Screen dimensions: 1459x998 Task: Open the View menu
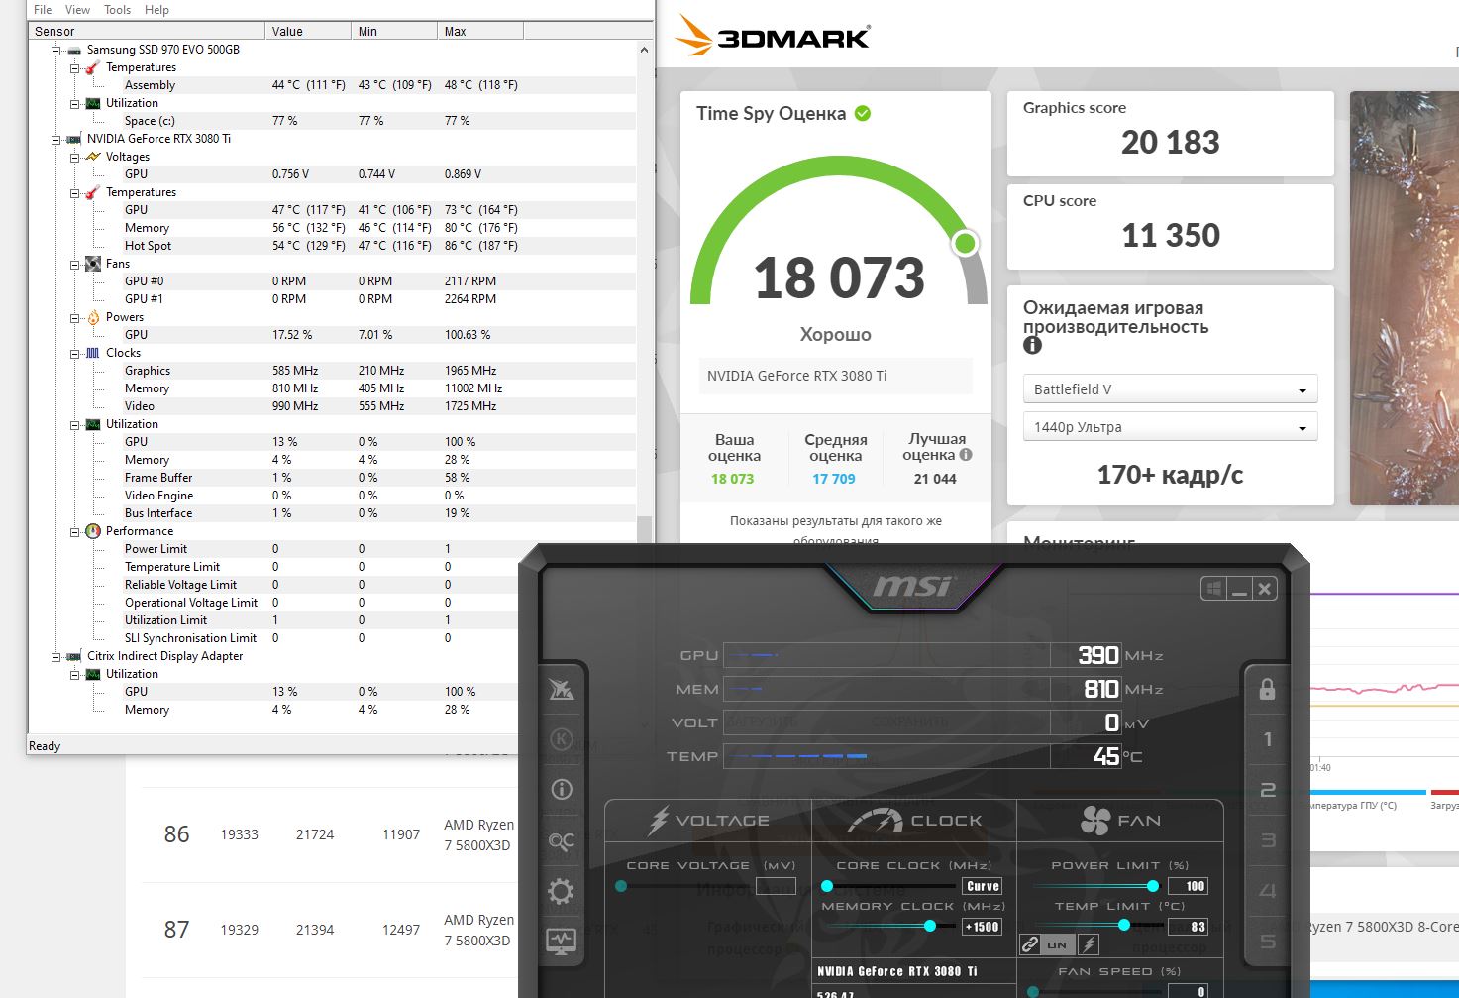(77, 10)
